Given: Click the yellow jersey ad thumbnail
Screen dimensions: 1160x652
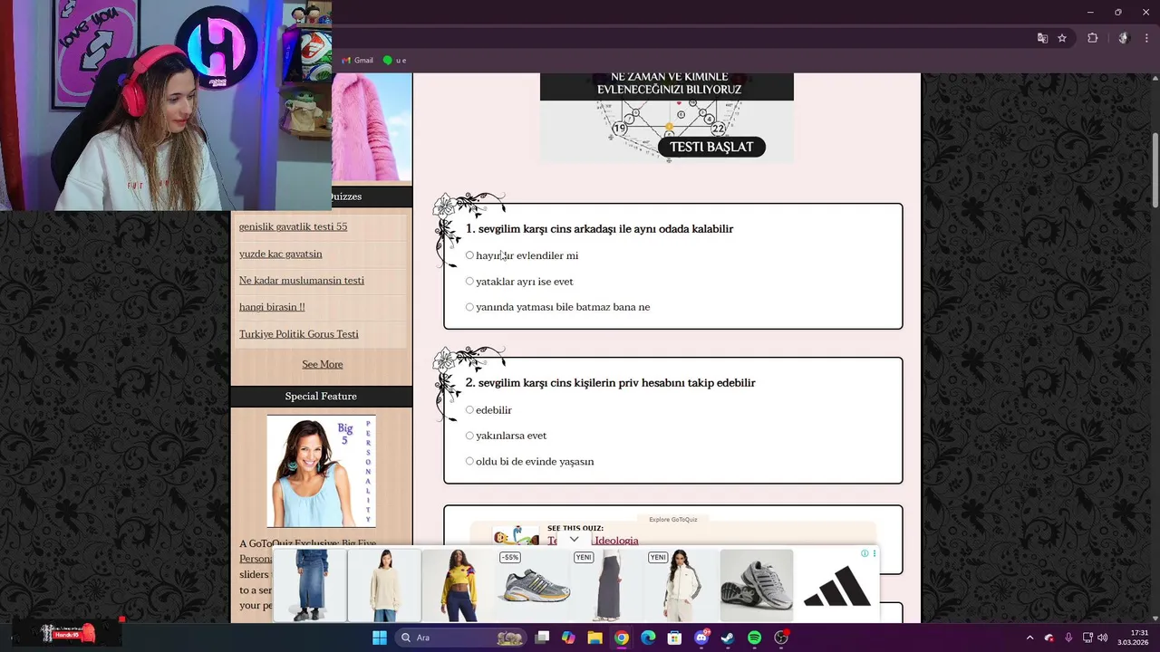Looking at the screenshot, I should pos(459,585).
